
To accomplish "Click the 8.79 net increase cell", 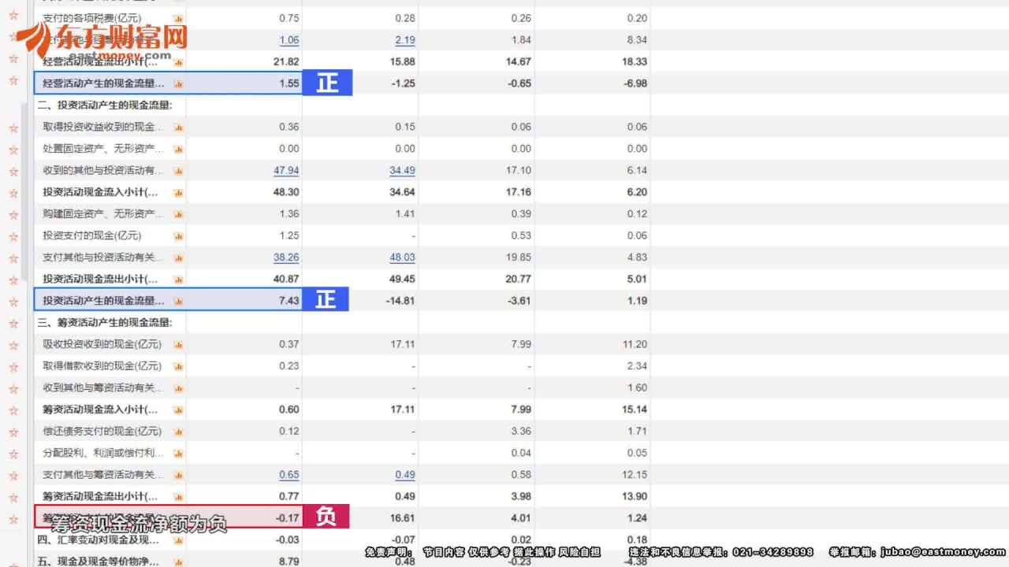I will (289, 561).
